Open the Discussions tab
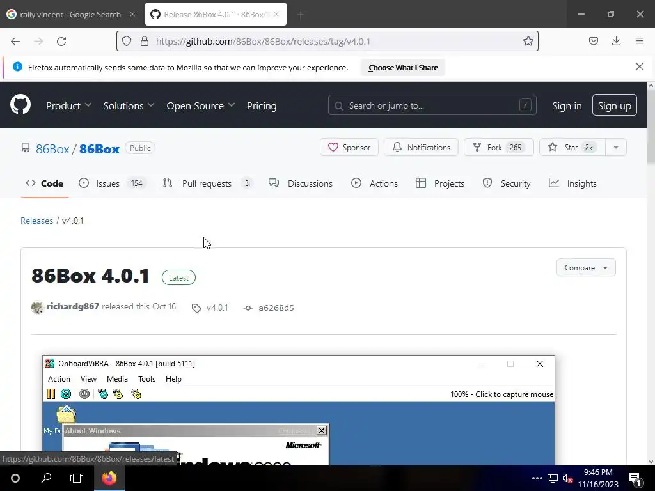 301,183
